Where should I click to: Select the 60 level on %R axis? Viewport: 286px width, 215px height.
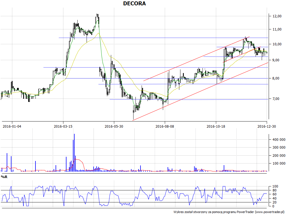click(275, 194)
